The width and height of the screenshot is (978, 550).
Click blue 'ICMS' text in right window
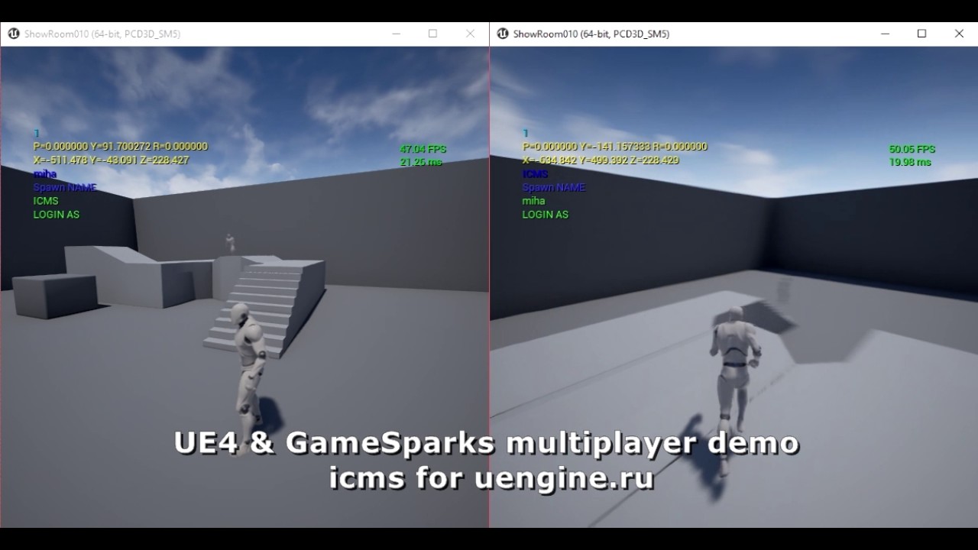pyautogui.click(x=535, y=174)
